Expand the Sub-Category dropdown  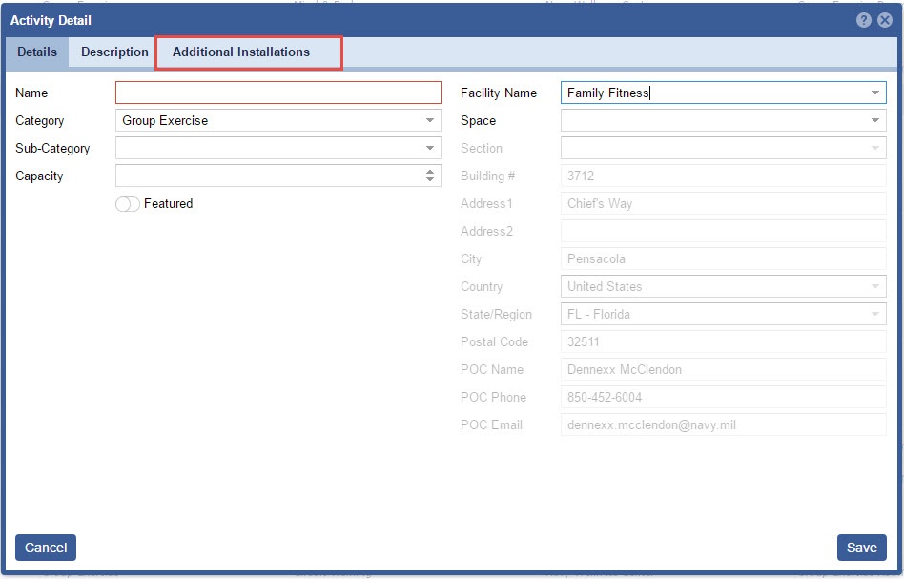[x=430, y=149]
